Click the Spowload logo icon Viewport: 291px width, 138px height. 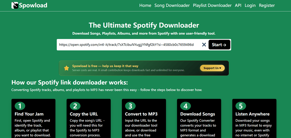click(x=15, y=5)
